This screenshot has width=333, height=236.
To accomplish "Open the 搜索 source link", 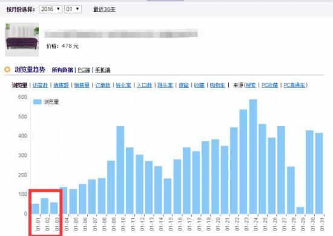I will pyautogui.click(x=251, y=85).
